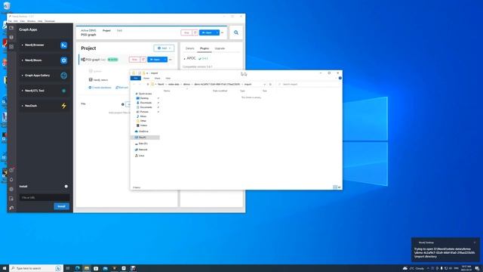The width and height of the screenshot is (483, 272).
Task: Focus File or URL install input
Action: coord(45,198)
